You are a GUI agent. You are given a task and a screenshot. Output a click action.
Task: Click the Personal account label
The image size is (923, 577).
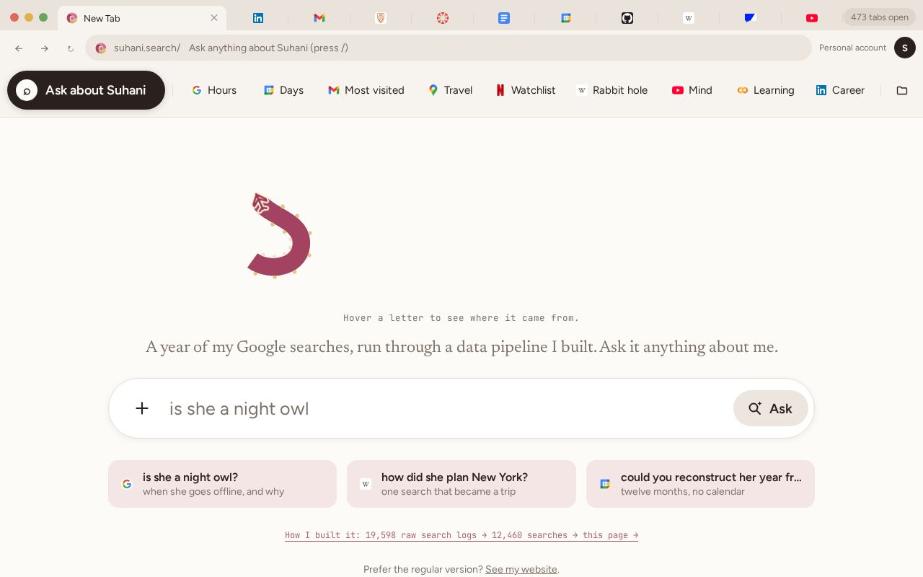[x=852, y=48]
